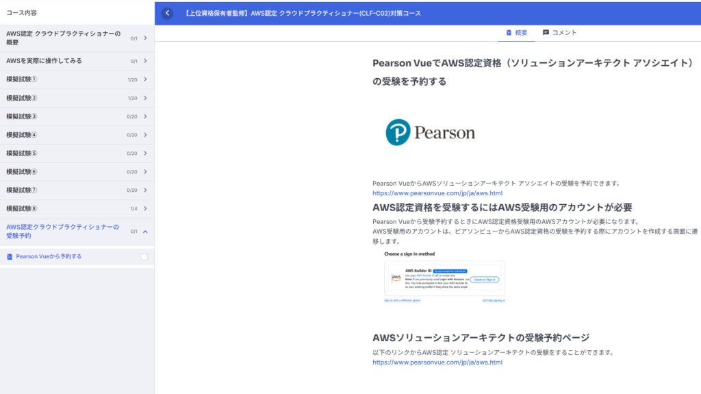Click the back arrow button in header
The height and width of the screenshot is (394, 701).
pyautogui.click(x=168, y=13)
